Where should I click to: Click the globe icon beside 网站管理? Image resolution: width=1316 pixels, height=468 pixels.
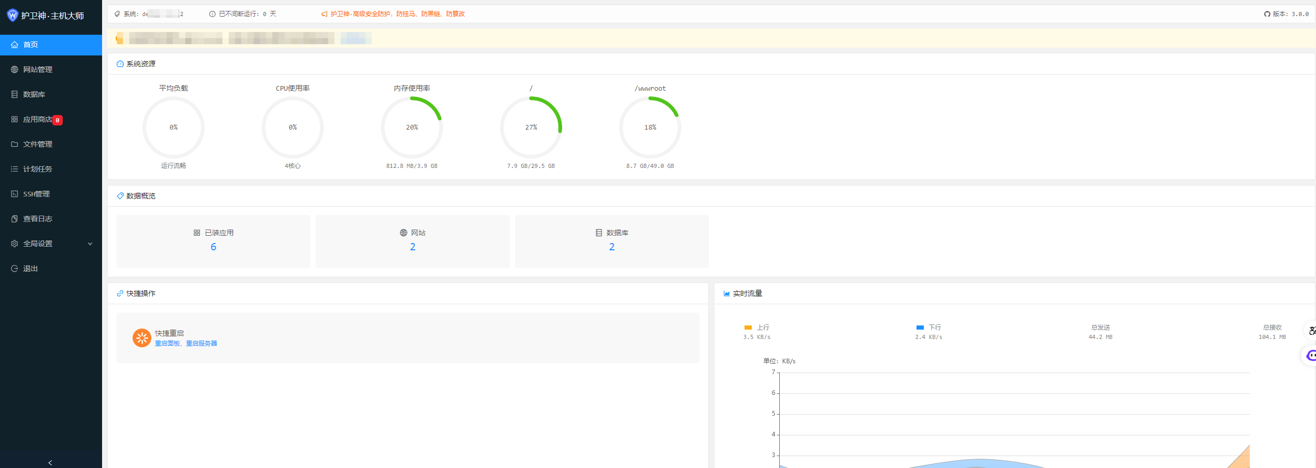click(15, 69)
